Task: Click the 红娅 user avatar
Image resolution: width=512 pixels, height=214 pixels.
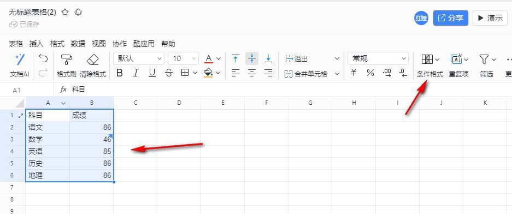Action: (421, 18)
